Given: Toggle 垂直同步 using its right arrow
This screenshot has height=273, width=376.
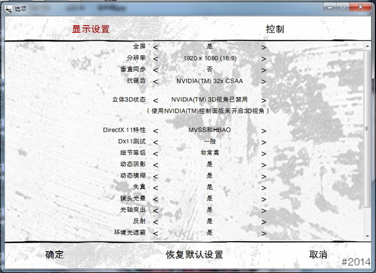Looking at the screenshot, I should [x=264, y=70].
